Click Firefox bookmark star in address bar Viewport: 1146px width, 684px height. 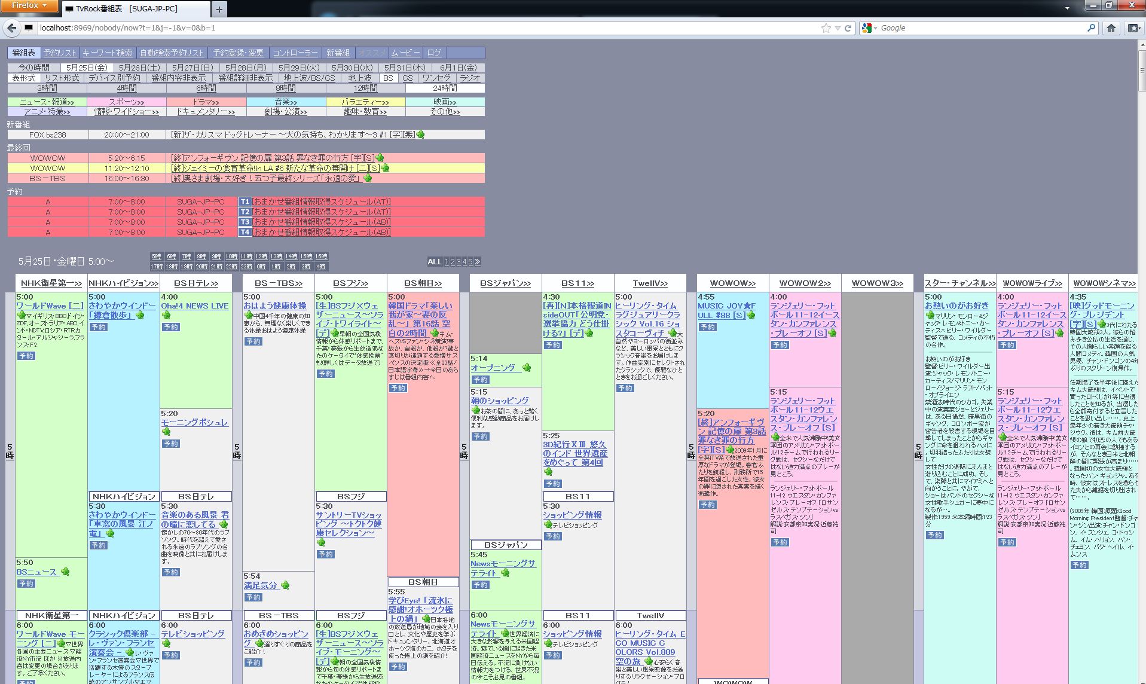826,28
